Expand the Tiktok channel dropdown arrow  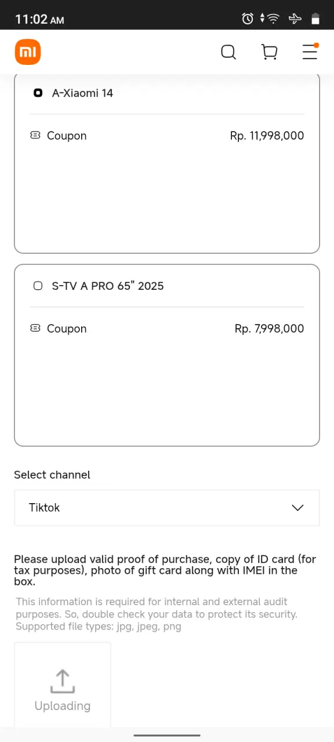(x=297, y=508)
